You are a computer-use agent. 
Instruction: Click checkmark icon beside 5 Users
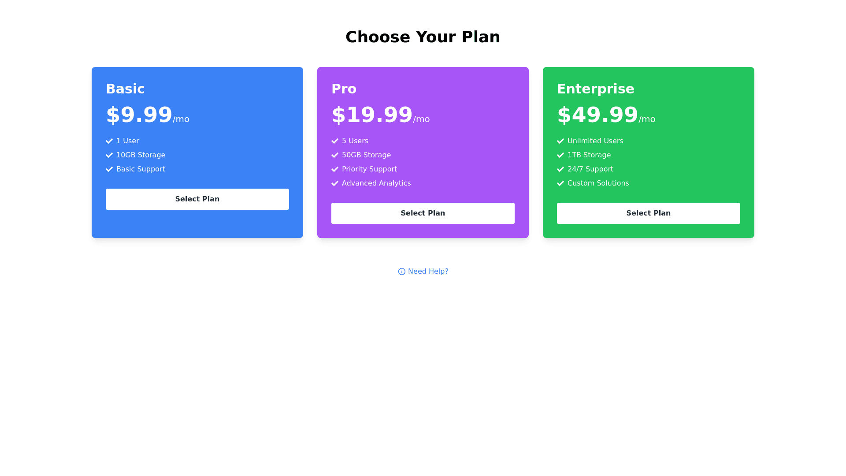point(335,141)
